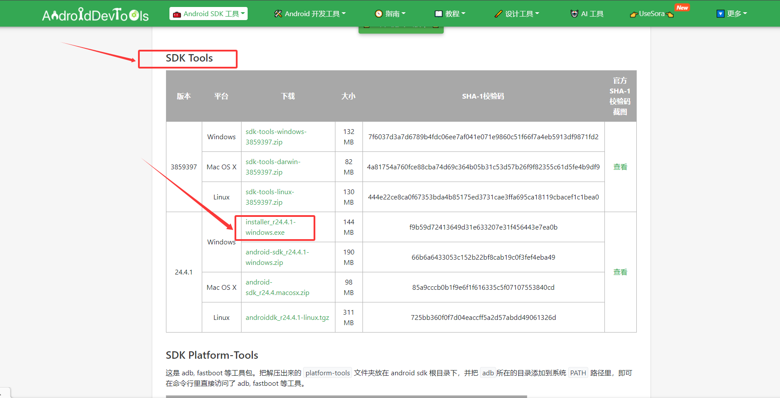Download android-sdk_r24.4.1-windows.zip
Viewport: 780px width, 398px height.
click(277, 257)
